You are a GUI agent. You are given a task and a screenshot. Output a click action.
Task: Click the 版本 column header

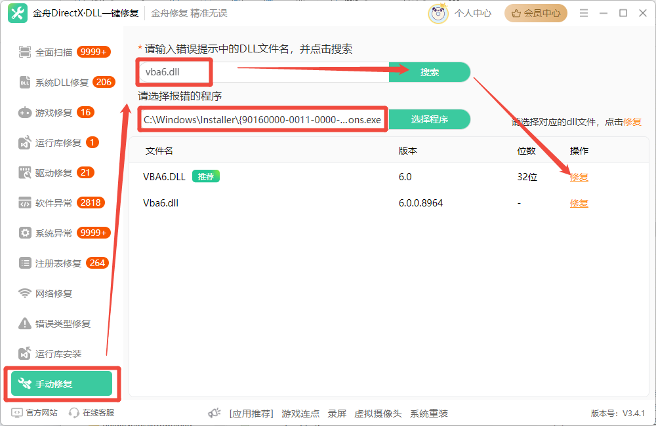click(x=408, y=151)
